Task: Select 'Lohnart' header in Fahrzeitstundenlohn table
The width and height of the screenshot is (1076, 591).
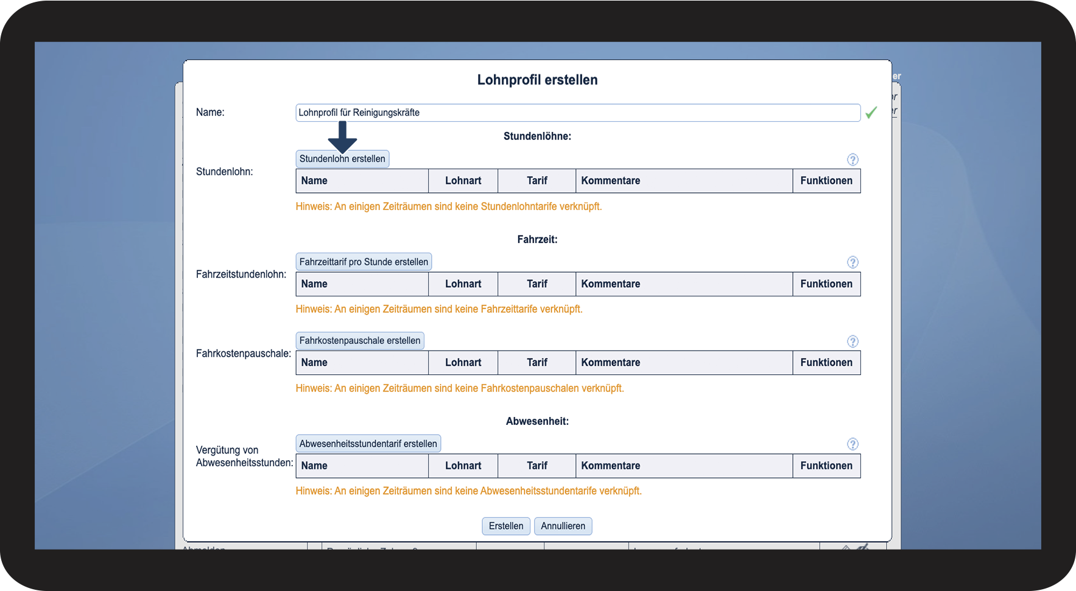Action: click(x=463, y=284)
